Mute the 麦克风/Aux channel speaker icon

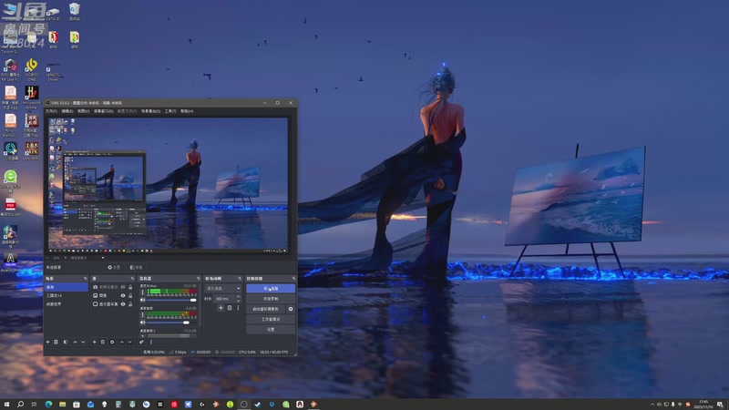click(142, 300)
